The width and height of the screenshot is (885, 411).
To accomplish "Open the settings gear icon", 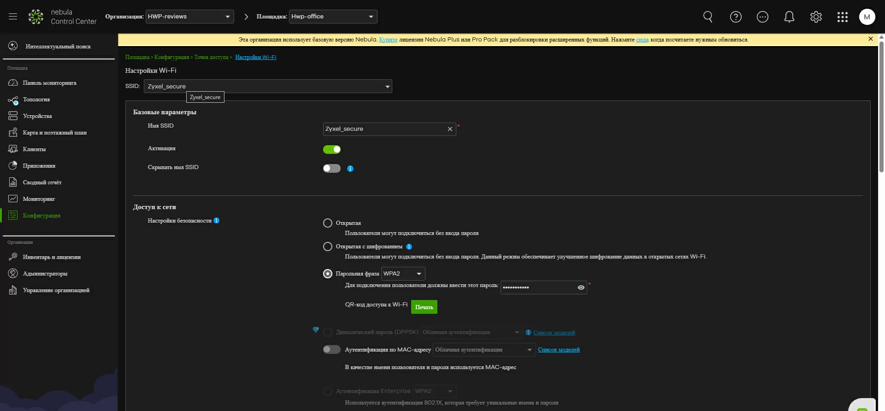I will [x=816, y=17].
